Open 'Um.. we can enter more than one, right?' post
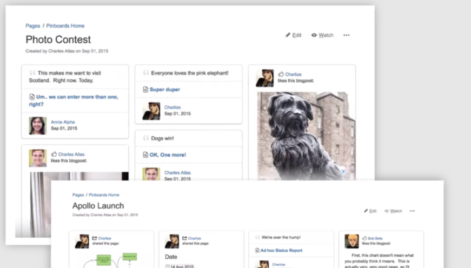471x268 pixels. (74, 100)
